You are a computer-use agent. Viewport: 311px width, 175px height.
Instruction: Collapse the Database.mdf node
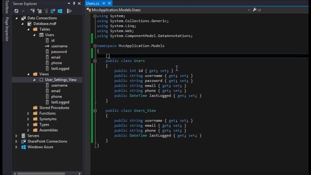point(22,24)
